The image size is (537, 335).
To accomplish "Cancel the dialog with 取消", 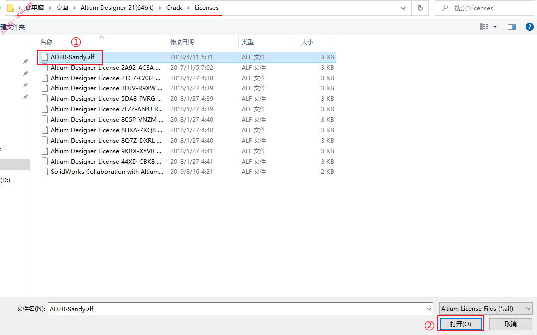I will point(510,324).
